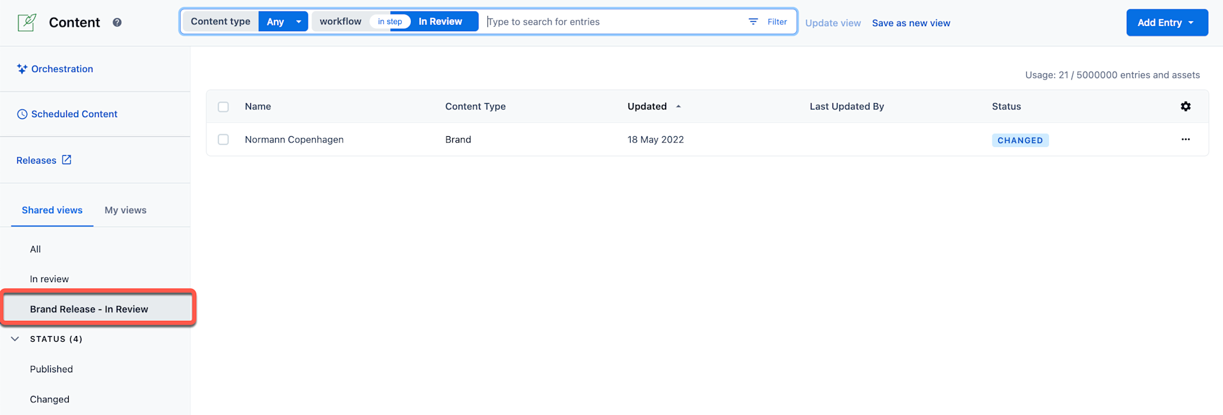Click the 'workflow' filter label
This screenshot has height=415, width=1223.
pyautogui.click(x=340, y=22)
